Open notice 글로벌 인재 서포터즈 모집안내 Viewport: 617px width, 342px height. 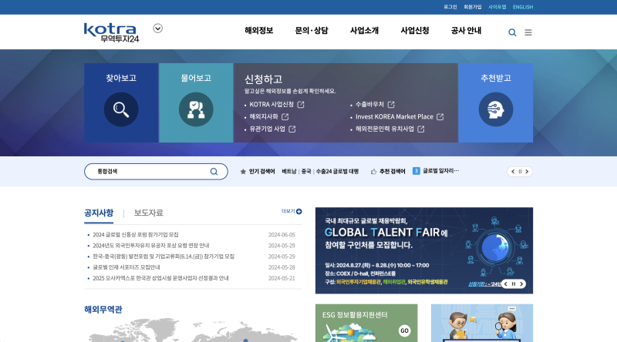pos(126,267)
